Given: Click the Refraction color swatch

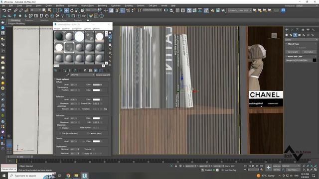Looking at the screenshot, I should click(x=96, y=118).
